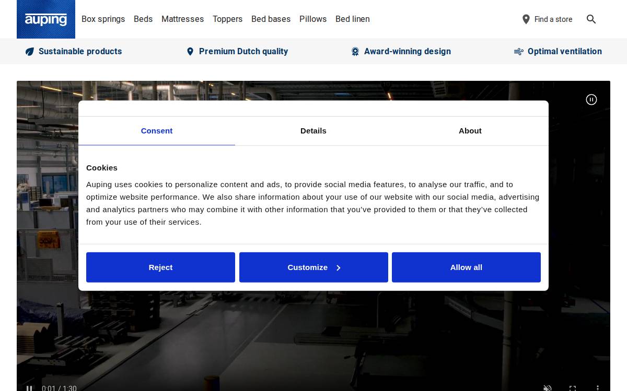627x391 pixels.
Task: Select the Consent tab
Action: [x=157, y=131]
